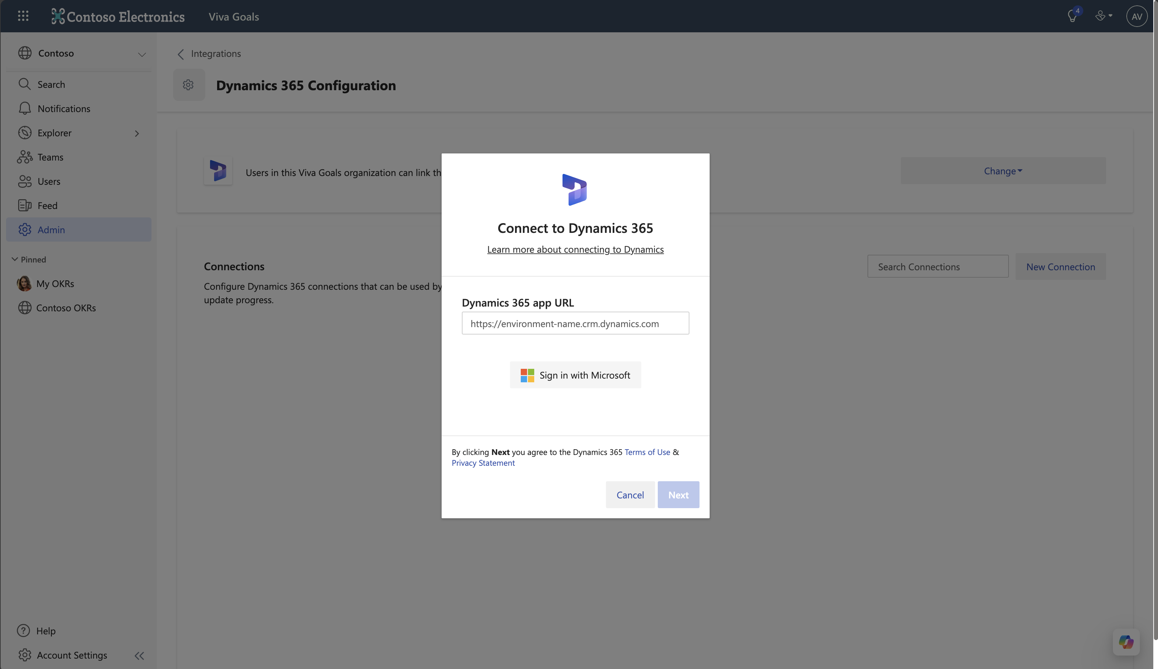Click the Contoso OKRs globe icon

click(25, 307)
